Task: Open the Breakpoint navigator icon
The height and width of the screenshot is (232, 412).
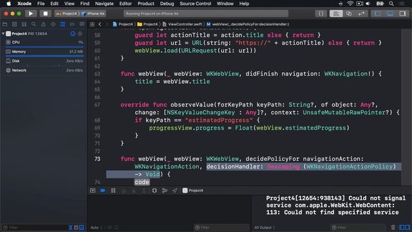Action: click(x=72, y=24)
